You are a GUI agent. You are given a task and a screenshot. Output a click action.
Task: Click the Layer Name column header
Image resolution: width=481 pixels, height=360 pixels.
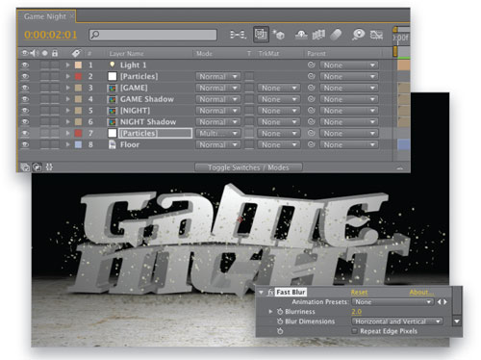coord(126,54)
